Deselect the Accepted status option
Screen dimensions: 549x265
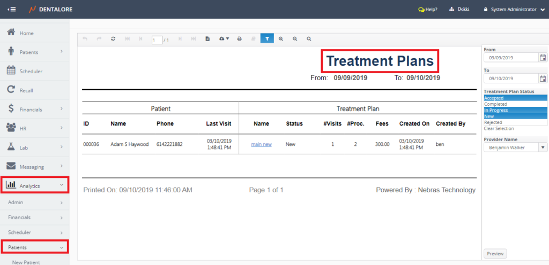[494, 98]
